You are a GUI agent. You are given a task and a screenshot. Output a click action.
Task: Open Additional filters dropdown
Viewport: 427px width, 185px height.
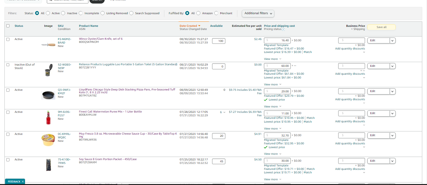tap(258, 13)
